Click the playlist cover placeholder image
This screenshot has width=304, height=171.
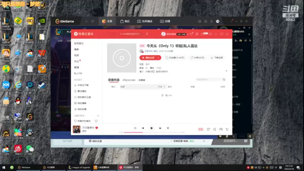122,58
